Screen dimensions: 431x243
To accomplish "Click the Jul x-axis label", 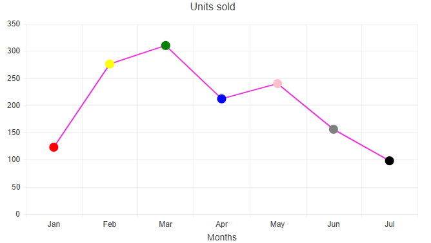I will (x=390, y=224).
